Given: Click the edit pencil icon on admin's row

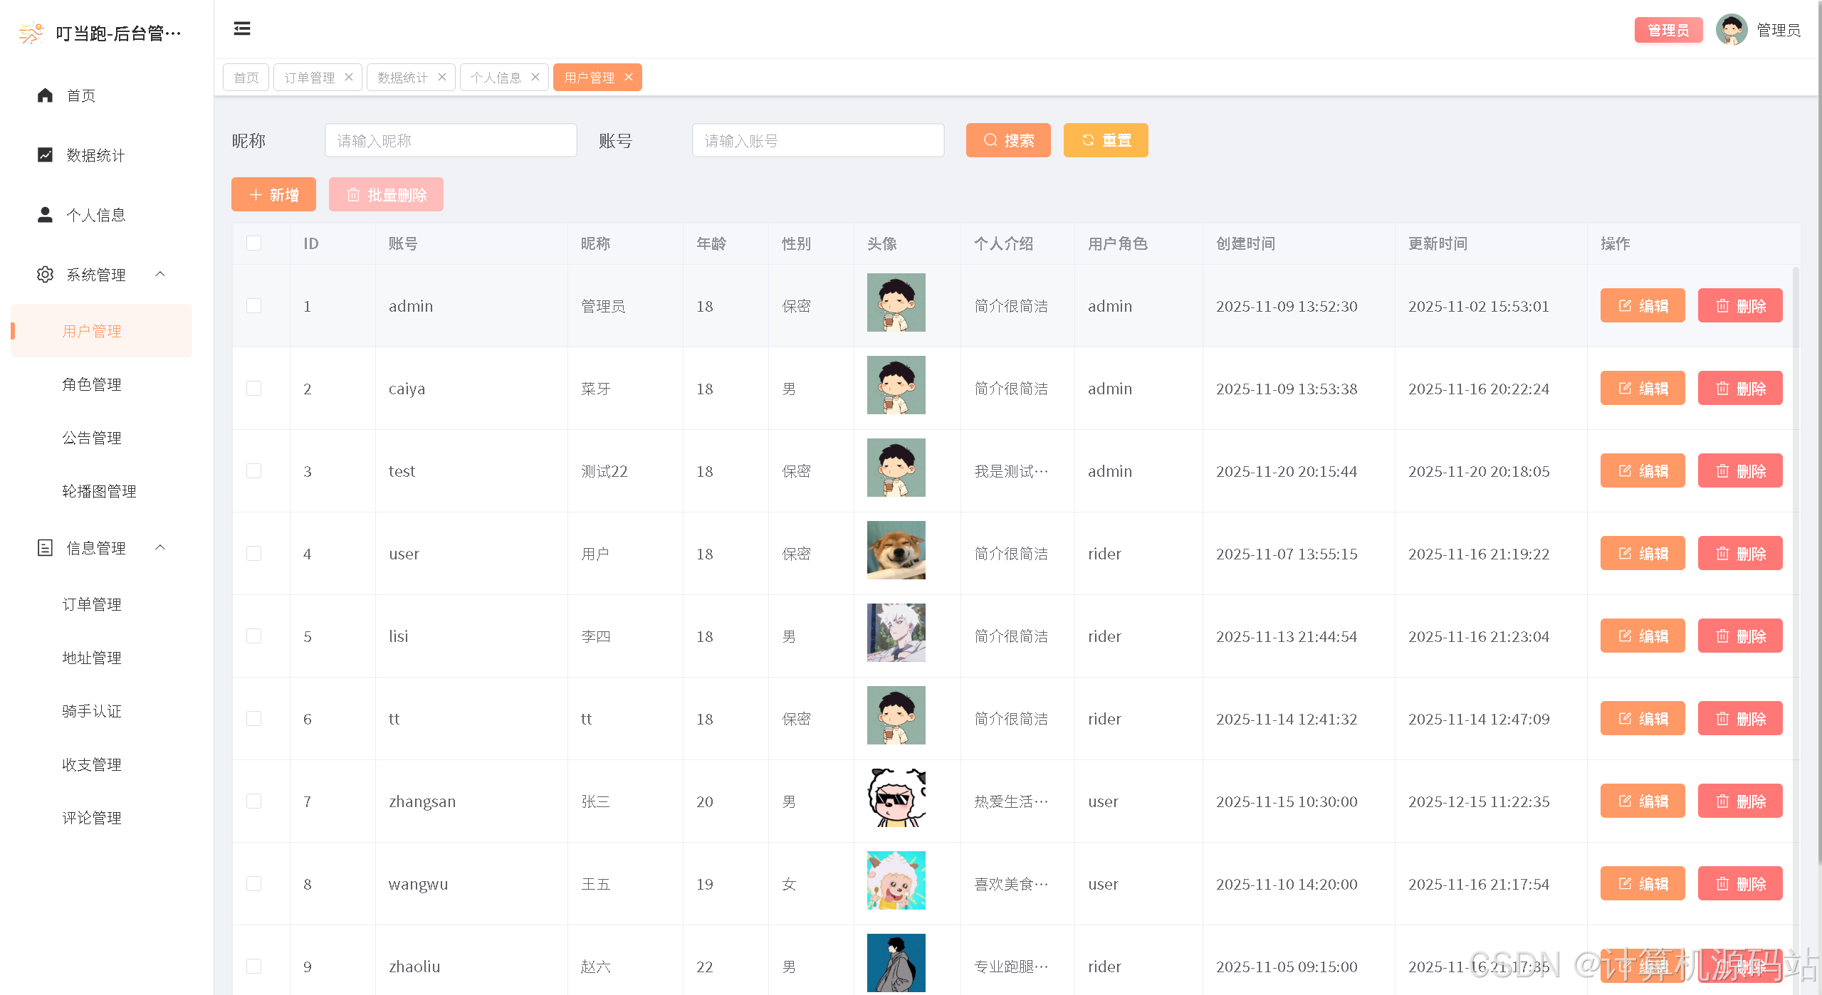Looking at the screenshot, I should [1624, 305].
